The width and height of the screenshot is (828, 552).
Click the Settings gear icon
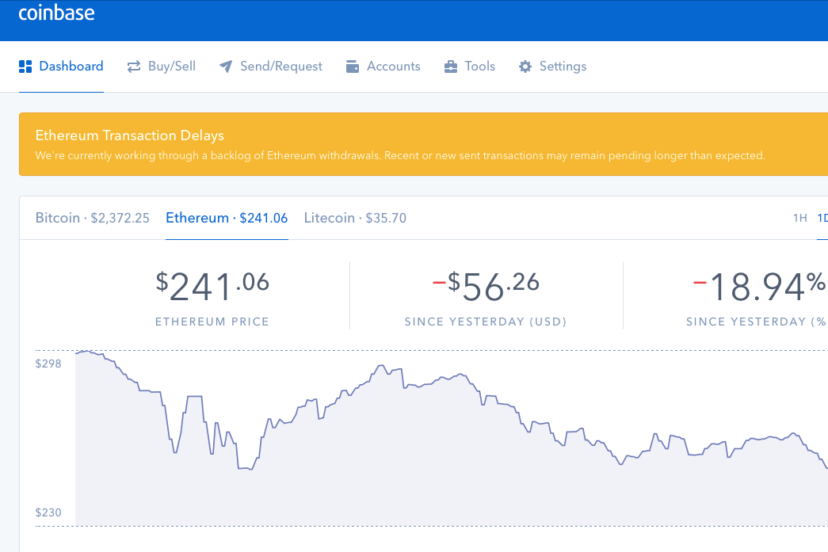[525, 67]
